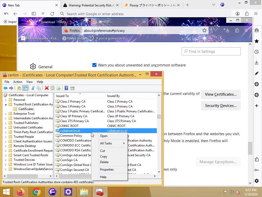This screenshot has height=197, width=262.
Task: Click the Manage Exceptions button
Action: [x=218, y=162]
